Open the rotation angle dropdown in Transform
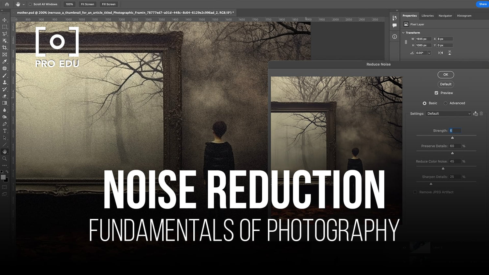 [429, 52]
